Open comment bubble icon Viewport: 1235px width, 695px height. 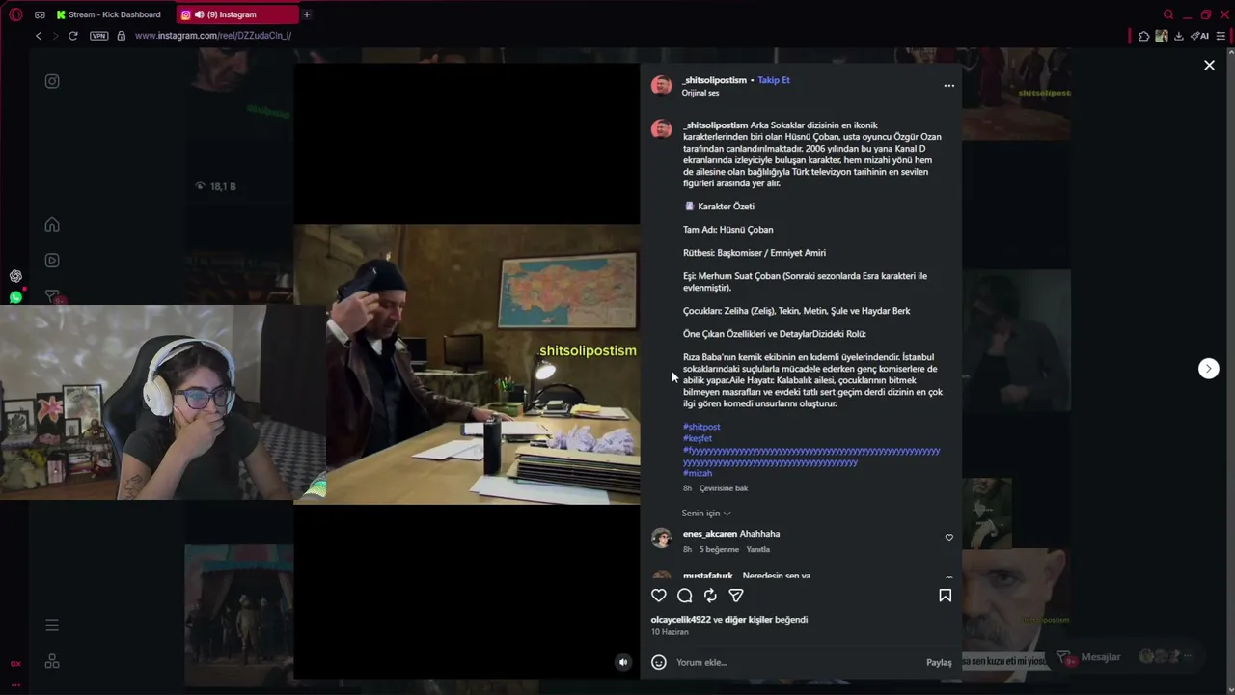coord(685,596)
